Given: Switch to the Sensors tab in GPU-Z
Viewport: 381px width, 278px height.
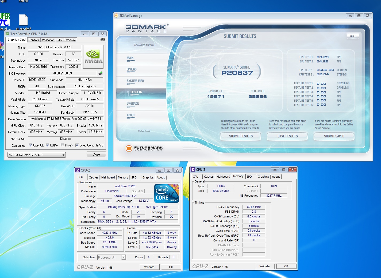Looking at the screenshot, I should click(x=34, y=40).
